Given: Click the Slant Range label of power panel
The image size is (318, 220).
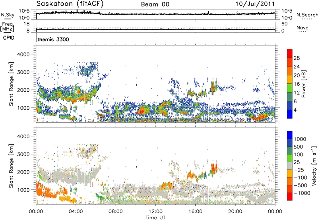Looking at the screenshot, I should (11, 84).
